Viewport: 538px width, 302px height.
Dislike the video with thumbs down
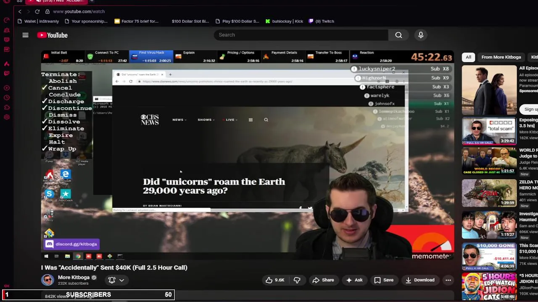(x=297, y=280)
